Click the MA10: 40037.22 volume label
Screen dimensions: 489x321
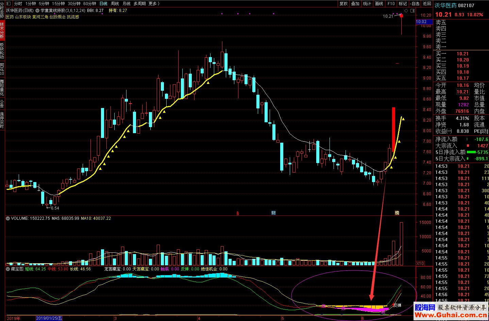[x=96, y=218]
